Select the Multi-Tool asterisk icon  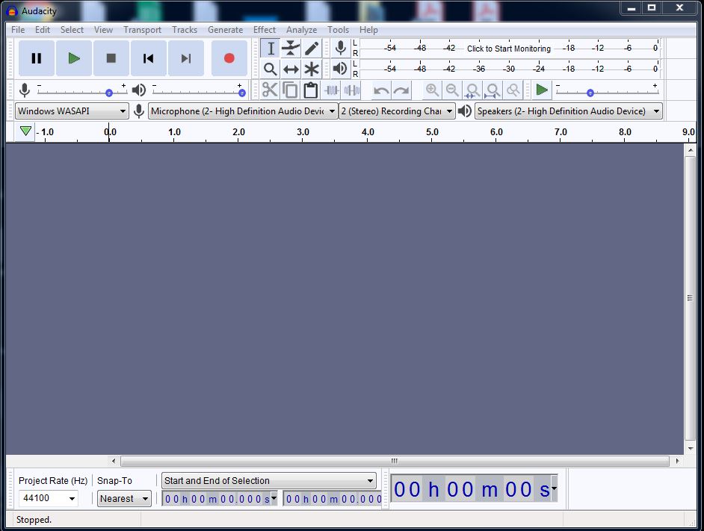tap(312, 69)
